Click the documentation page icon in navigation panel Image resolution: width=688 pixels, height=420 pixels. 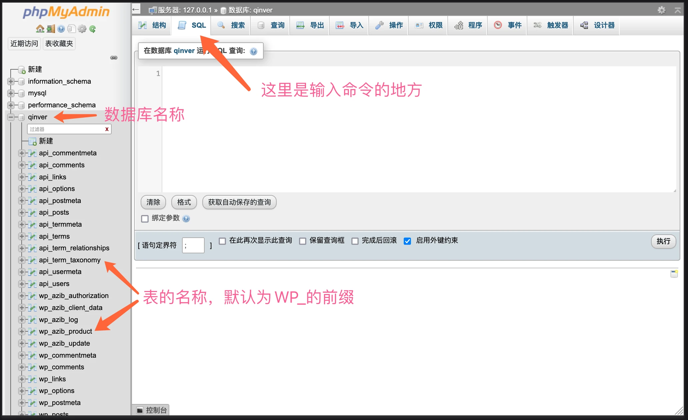tap(72, 29)
